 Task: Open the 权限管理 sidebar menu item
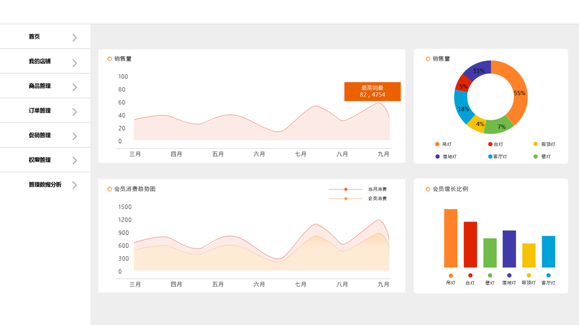pos(45,160)
